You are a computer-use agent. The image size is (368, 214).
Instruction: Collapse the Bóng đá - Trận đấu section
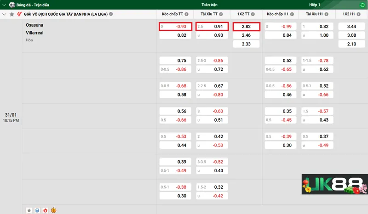click(4, 5)
